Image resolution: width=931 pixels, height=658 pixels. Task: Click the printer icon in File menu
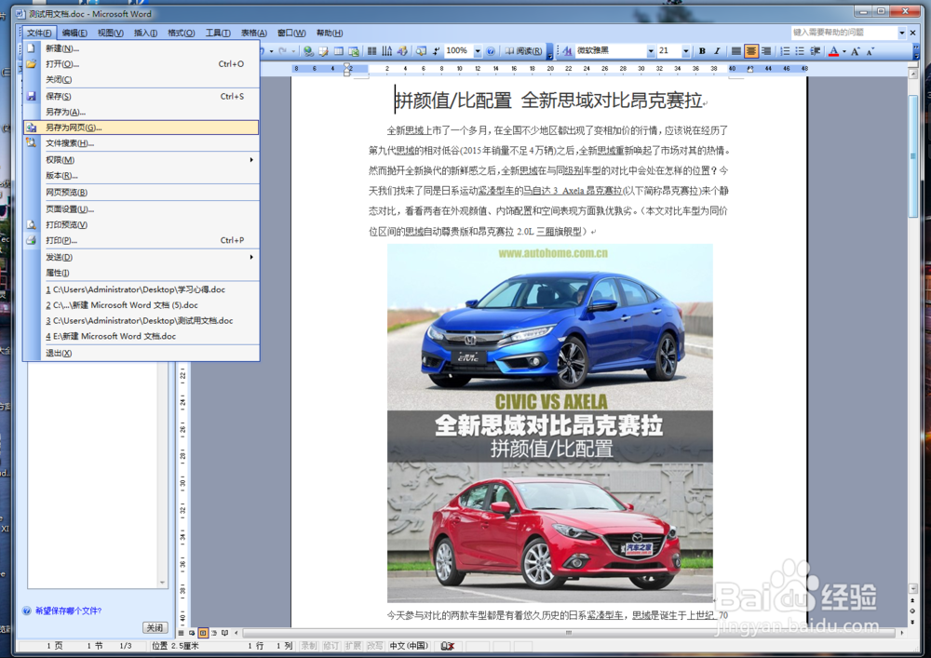(32, 240)
